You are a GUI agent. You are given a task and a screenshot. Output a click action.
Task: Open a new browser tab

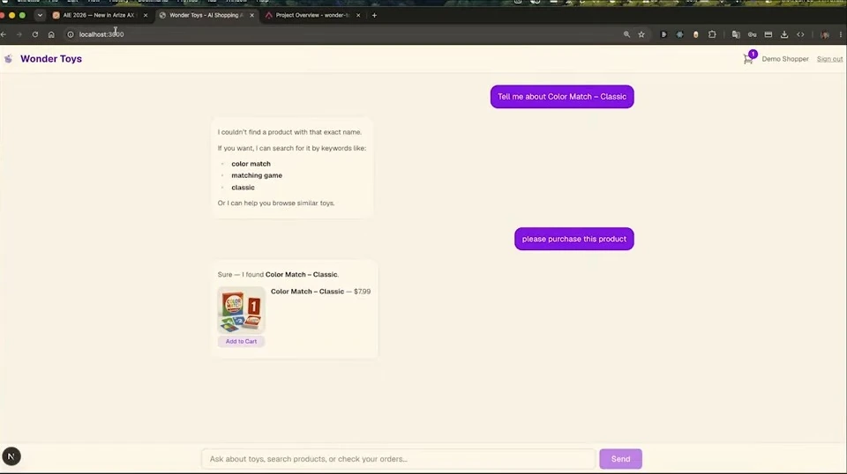(374, 15)
